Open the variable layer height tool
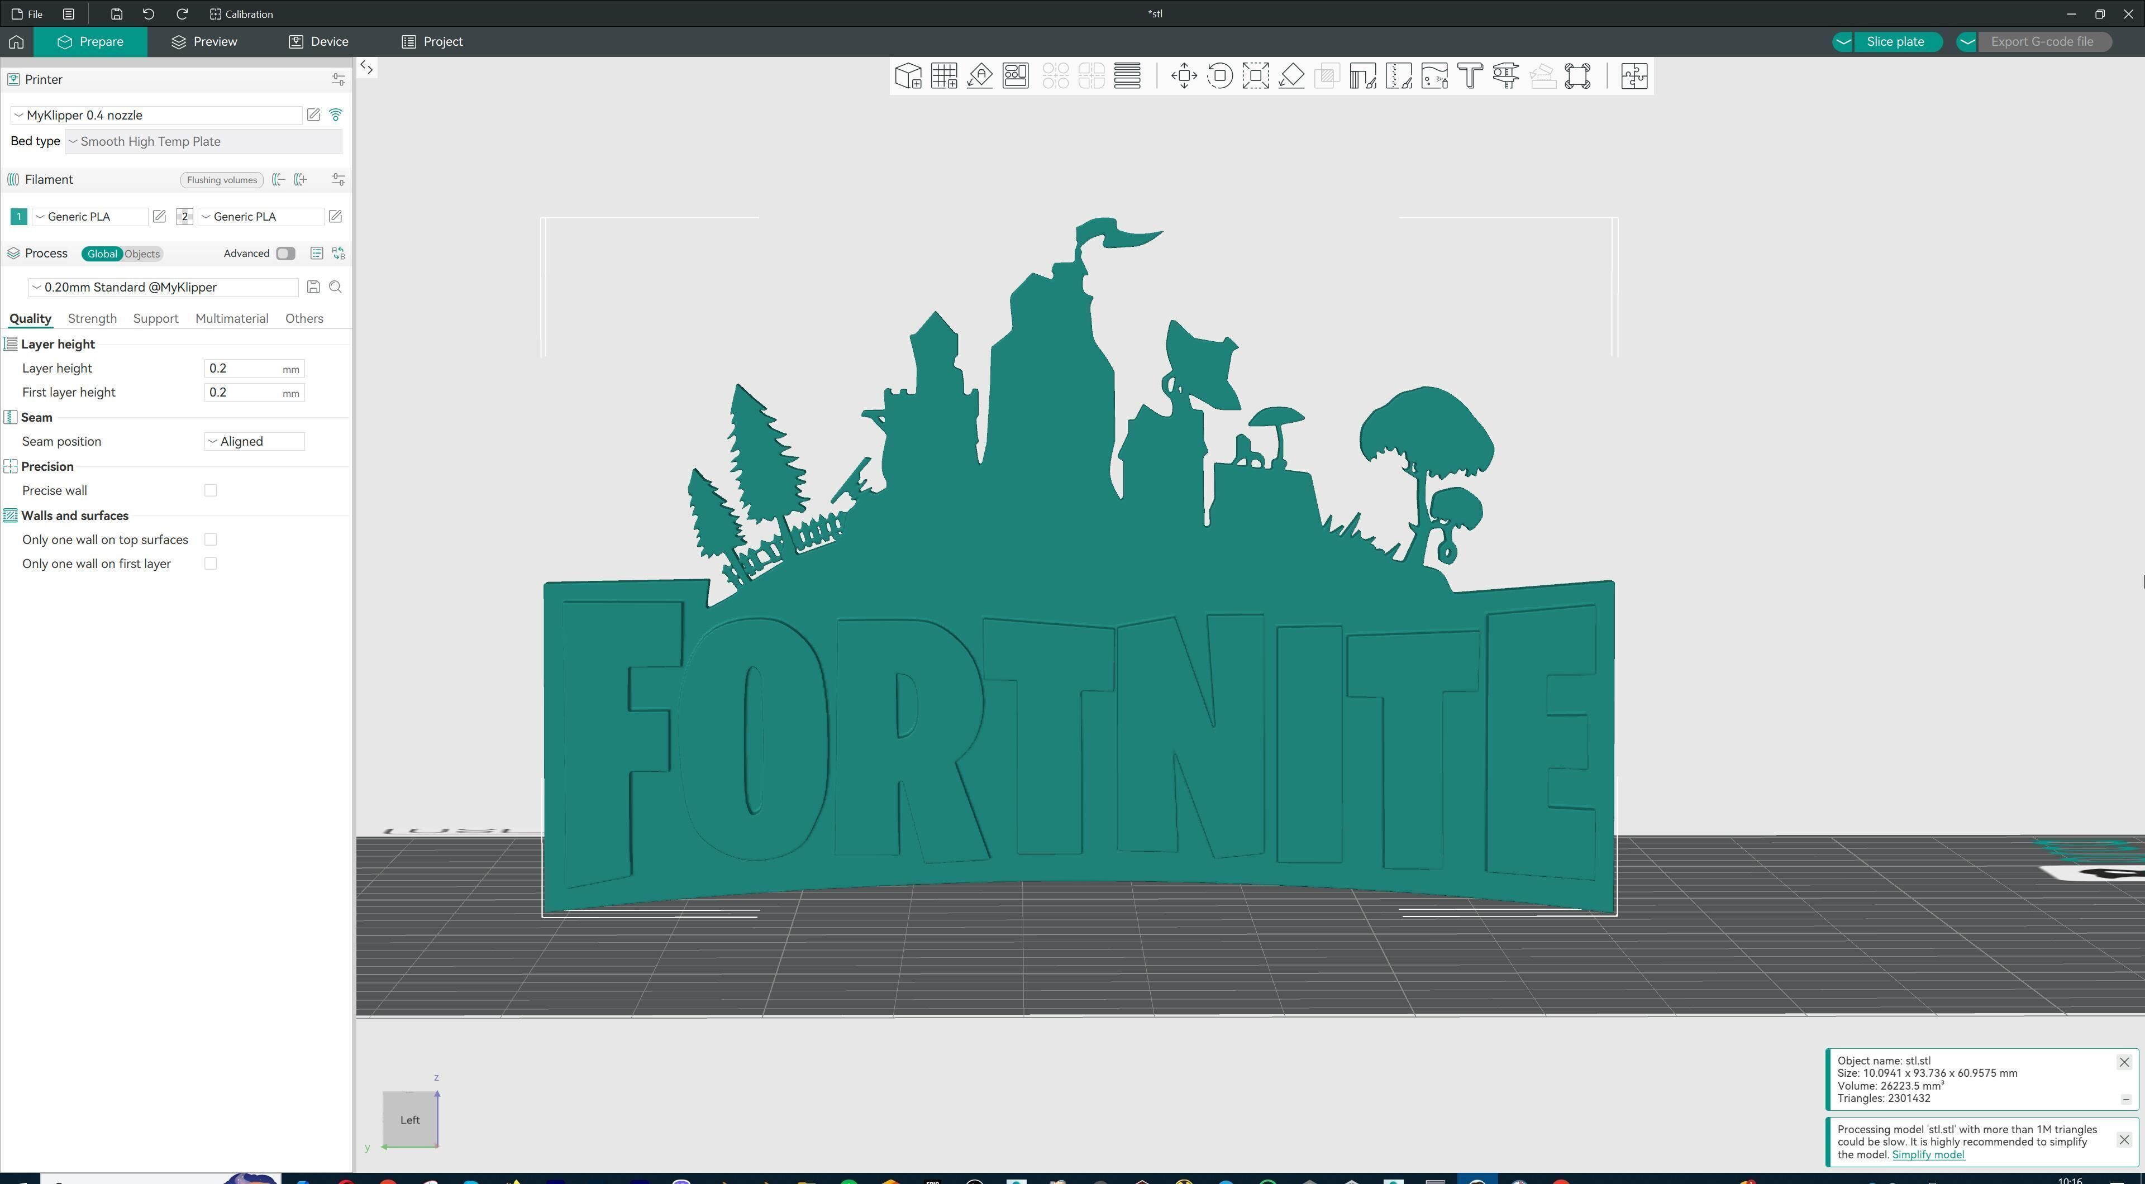Screen dimensions: 2145x1184 click(1127, 76)
